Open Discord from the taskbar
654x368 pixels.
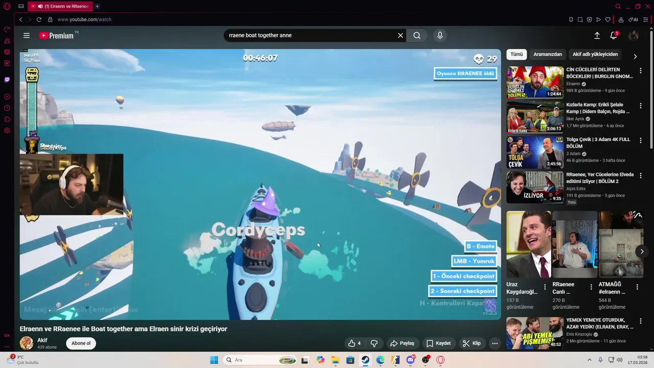[x=410, y=360]
